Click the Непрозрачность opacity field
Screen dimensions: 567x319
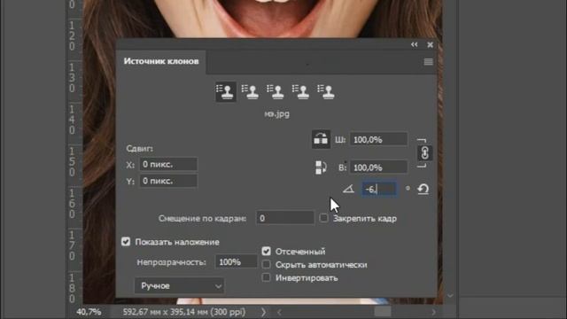click(237, 261)
